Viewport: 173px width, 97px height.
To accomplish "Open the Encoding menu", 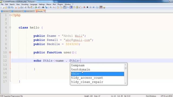I will (25, 4).
